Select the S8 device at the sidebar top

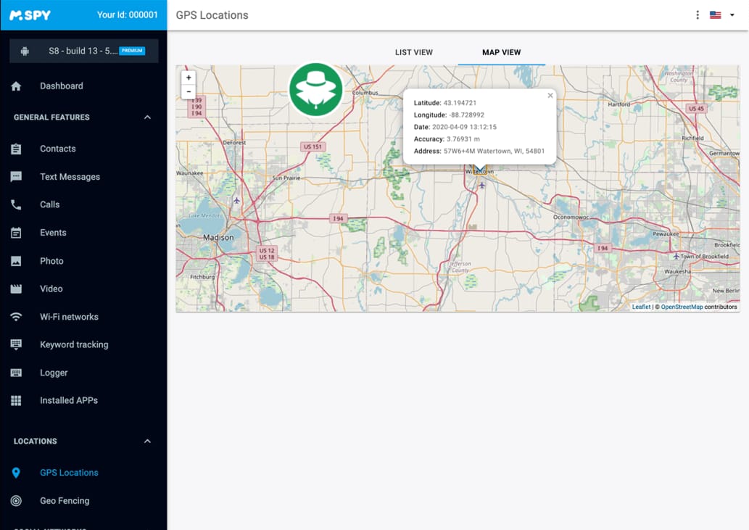tap(83, 51)
